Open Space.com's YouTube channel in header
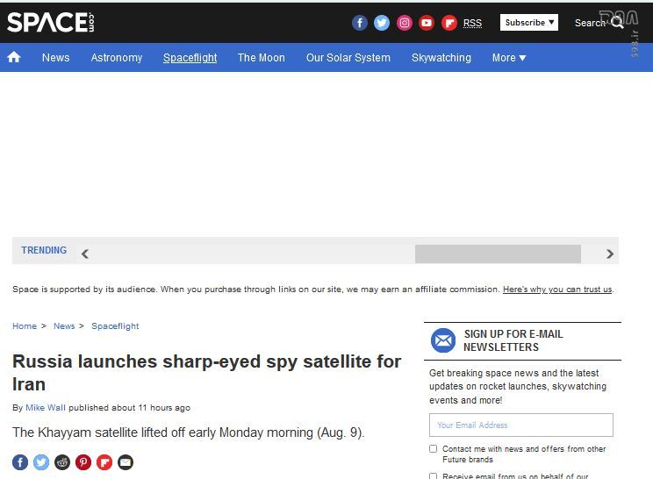The width and height of the screenshot is (653, 479). (x=427, y=23)
